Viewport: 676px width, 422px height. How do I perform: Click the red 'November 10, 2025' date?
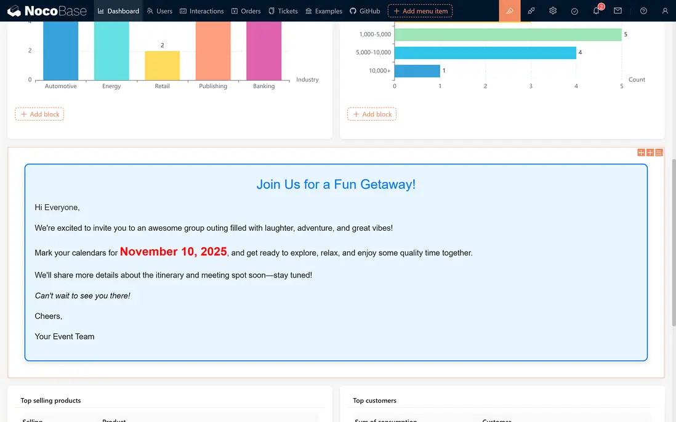pos(174,252)
